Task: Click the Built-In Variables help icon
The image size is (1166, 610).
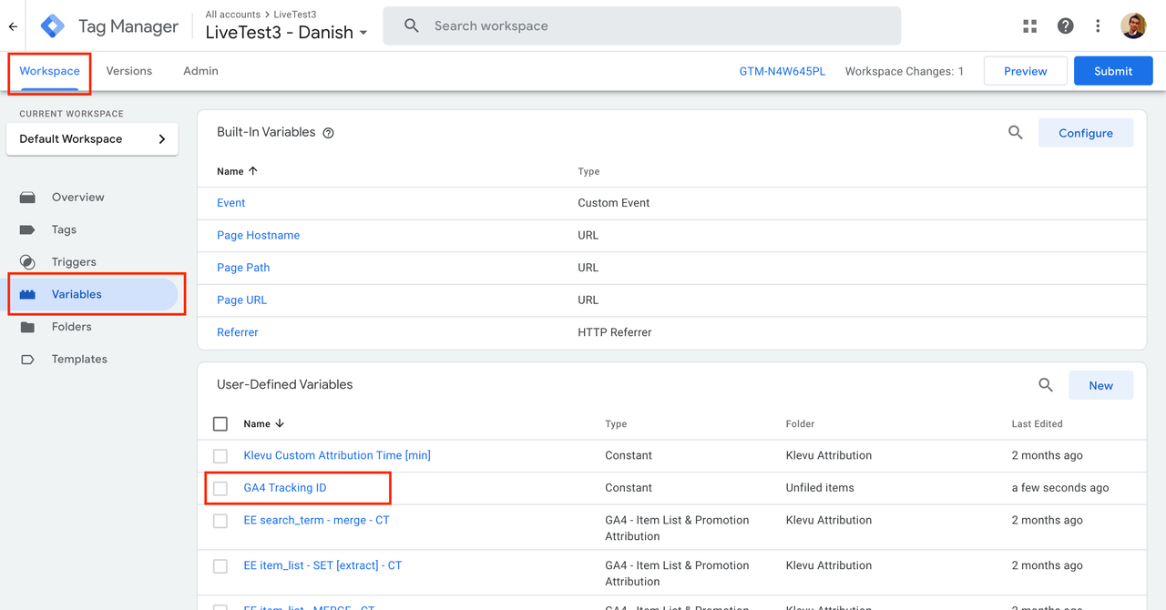Action: (x=329, y=133)
